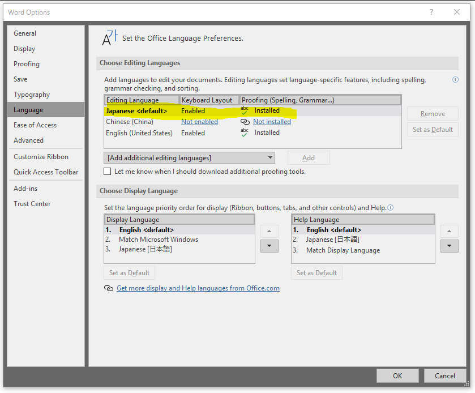Select Match Display Language in Help Language list

363,250
